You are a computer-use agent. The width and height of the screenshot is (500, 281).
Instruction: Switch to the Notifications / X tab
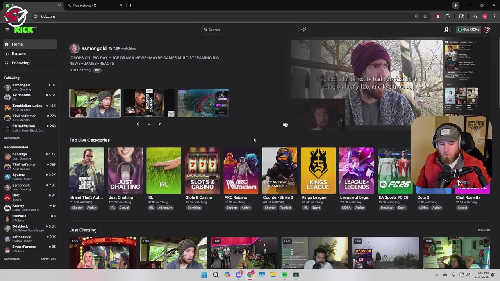(x=94, y=5)
